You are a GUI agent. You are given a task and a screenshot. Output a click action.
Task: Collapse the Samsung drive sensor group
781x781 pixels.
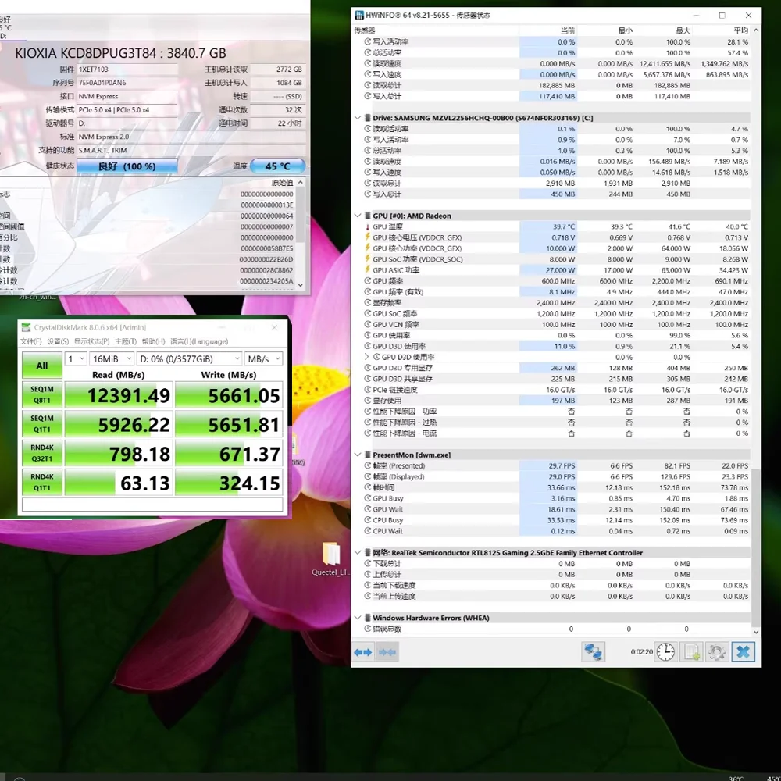(357, 118)
